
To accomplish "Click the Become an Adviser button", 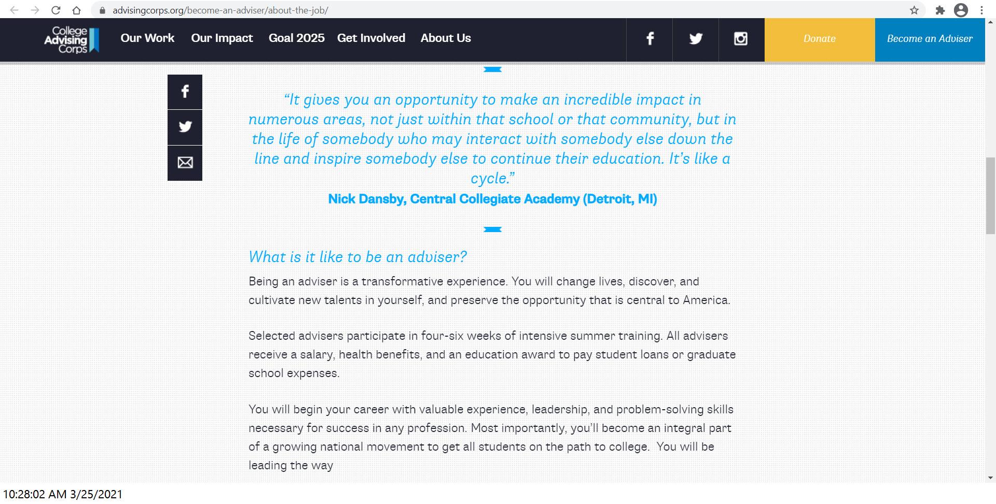I will 930,39.
